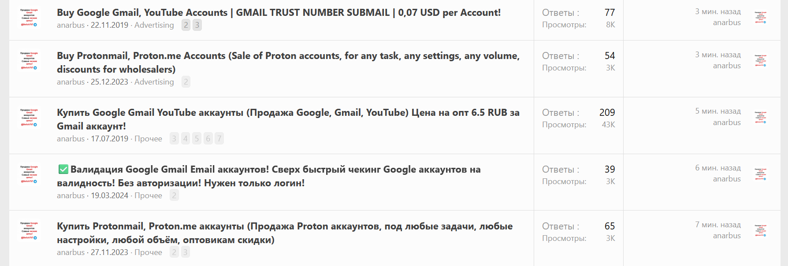Click the 5 мин. назад latest post timestamp
Screen dimensions: 788x266
(718, 111)
